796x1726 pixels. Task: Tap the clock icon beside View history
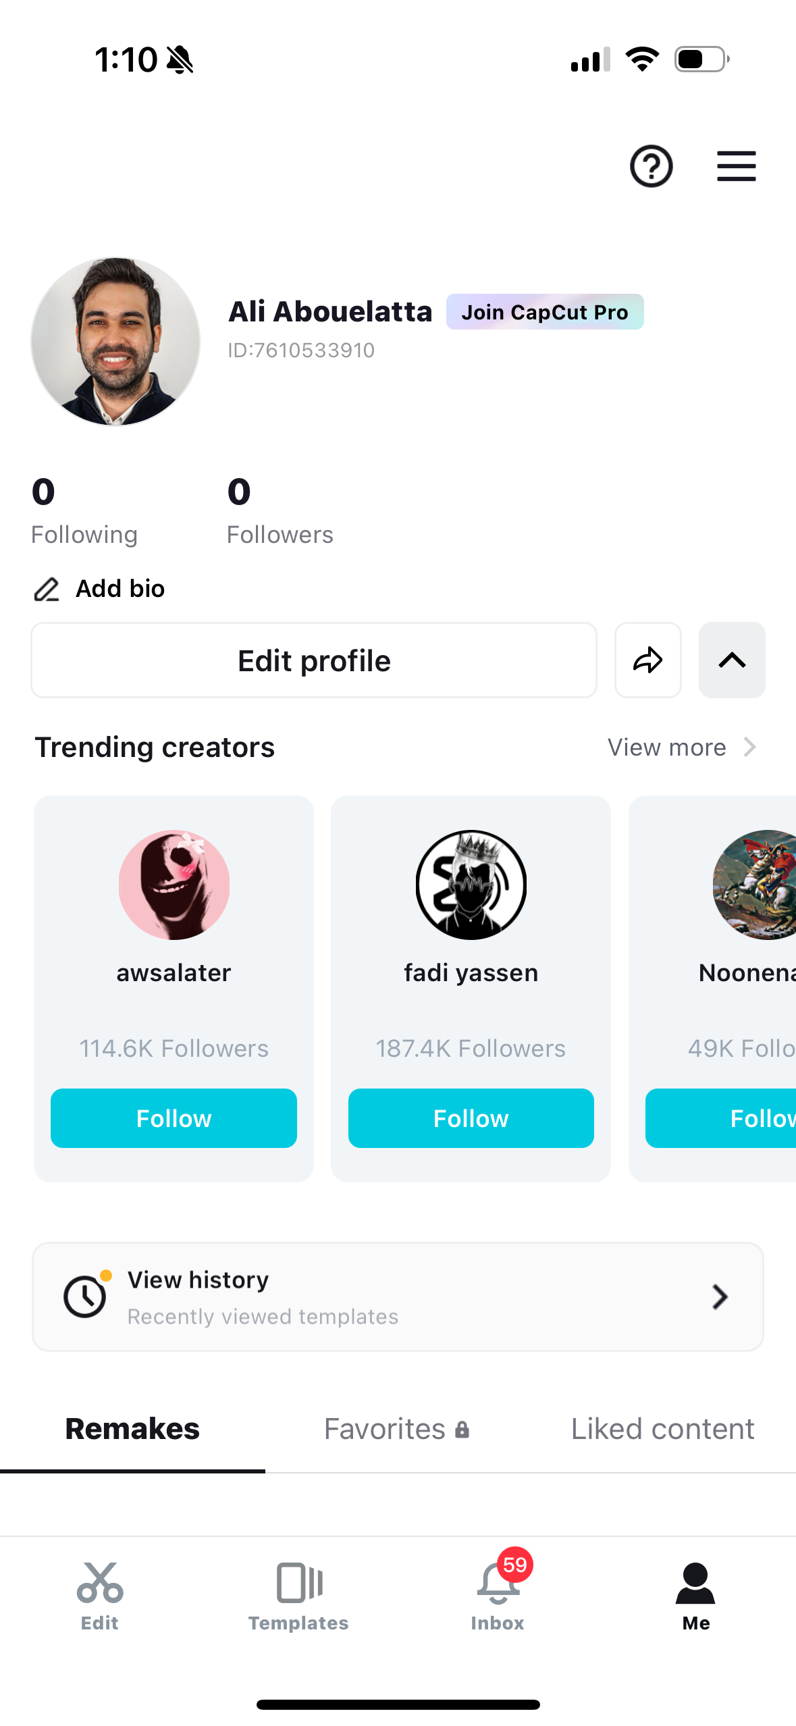[x=84, y=1296]
